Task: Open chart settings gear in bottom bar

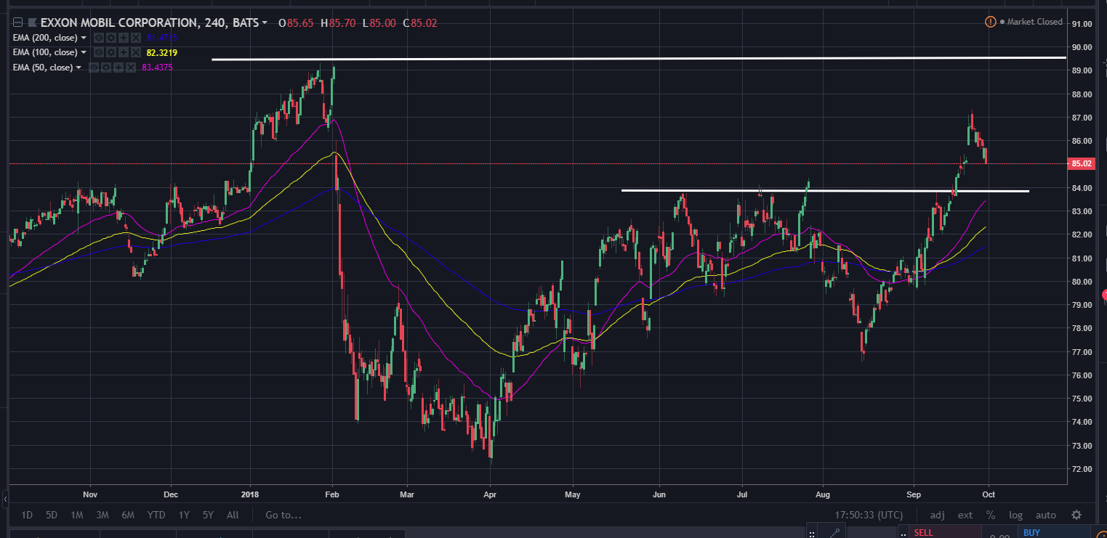Action: coord(1076,515)
